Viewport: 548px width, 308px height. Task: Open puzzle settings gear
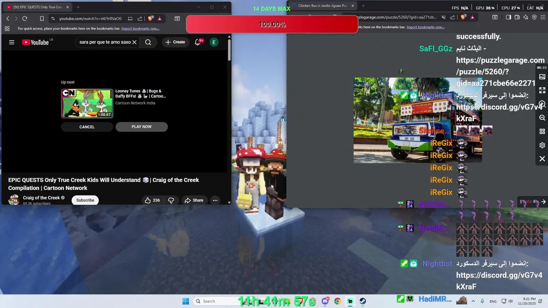542,145
